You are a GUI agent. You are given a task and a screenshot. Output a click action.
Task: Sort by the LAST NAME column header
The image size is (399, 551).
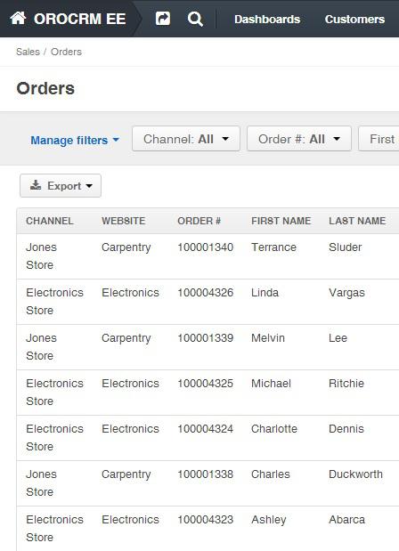[x=357, y=221]
